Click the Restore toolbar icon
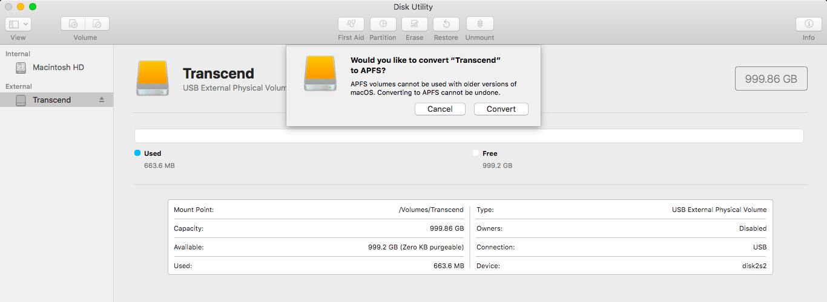The width and height of the screenshot is (827, 302). click(x=446, y=24)
